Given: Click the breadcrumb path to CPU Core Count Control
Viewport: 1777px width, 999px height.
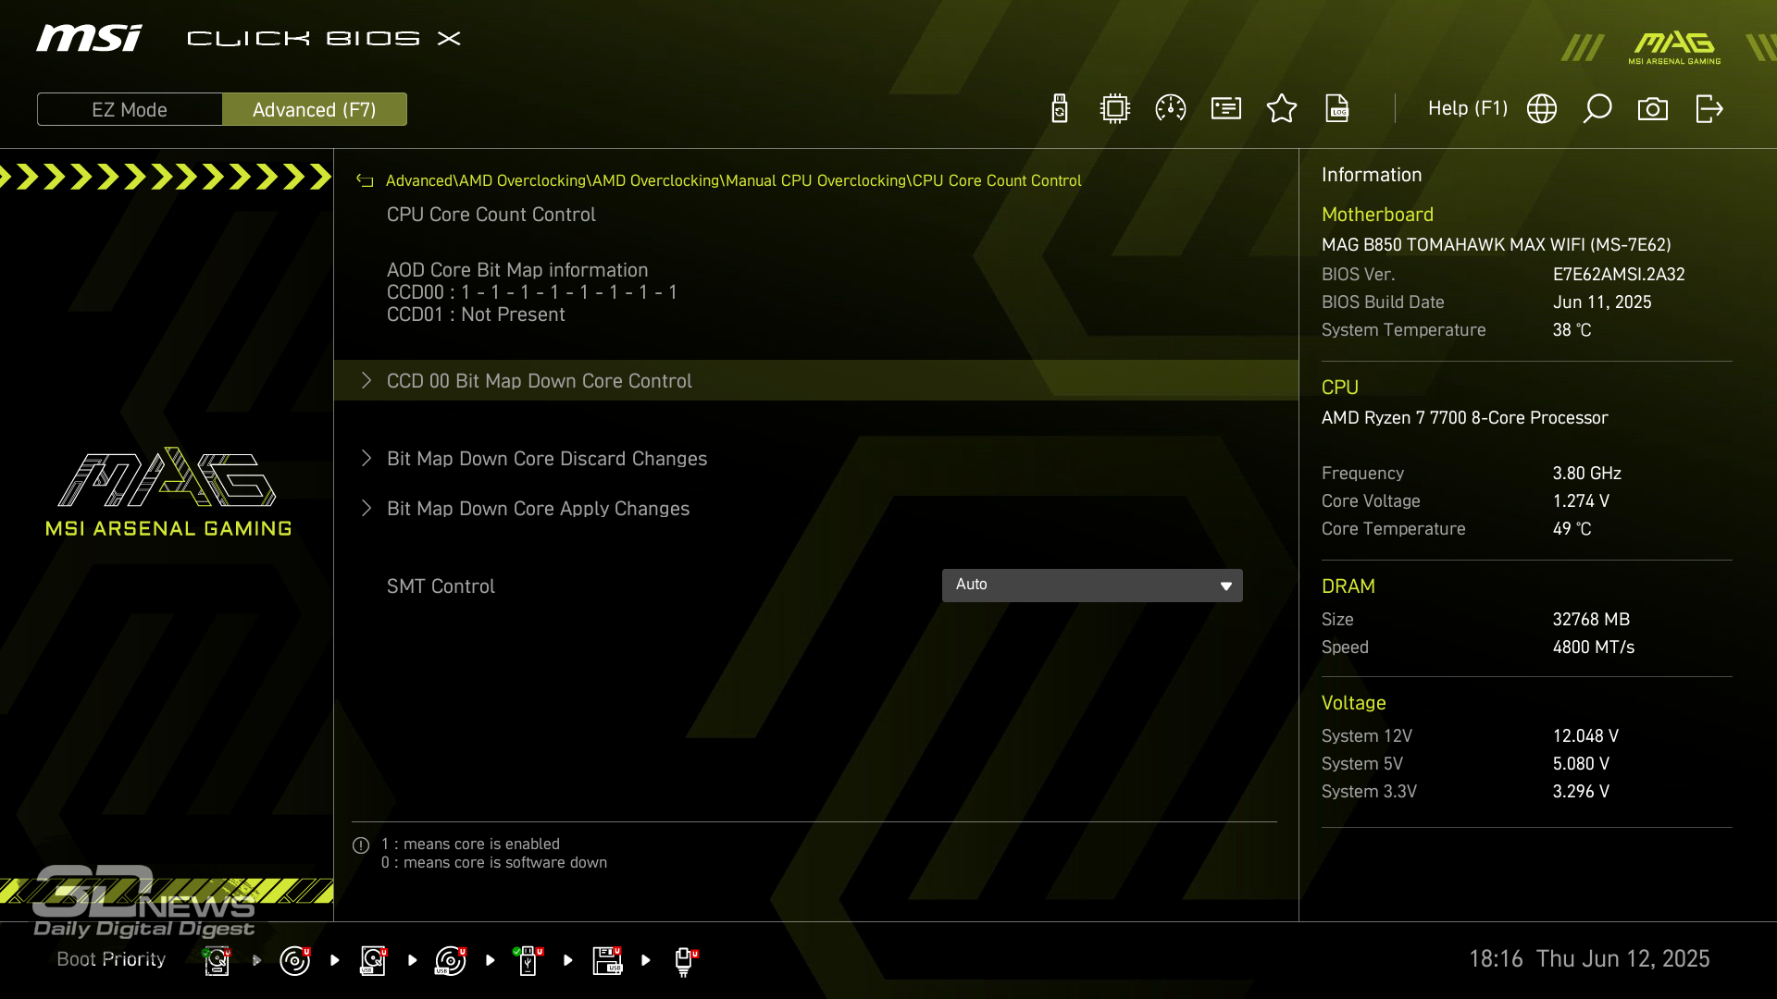Looking at the screenshot, I should (733, 181).
